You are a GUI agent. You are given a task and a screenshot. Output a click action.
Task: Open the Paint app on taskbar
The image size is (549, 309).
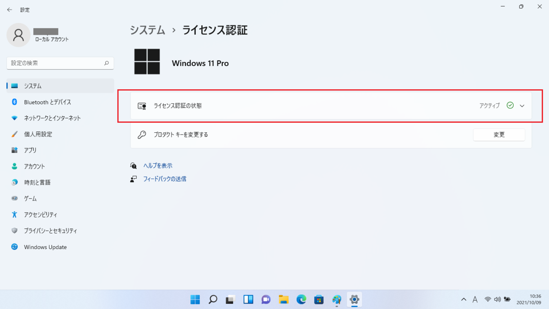[x=337, y=299]
